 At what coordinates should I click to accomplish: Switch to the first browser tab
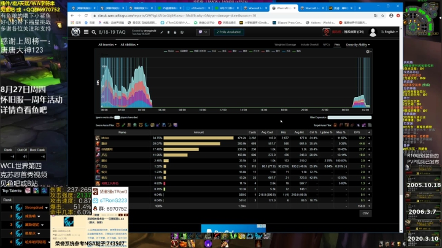[83, 8]
